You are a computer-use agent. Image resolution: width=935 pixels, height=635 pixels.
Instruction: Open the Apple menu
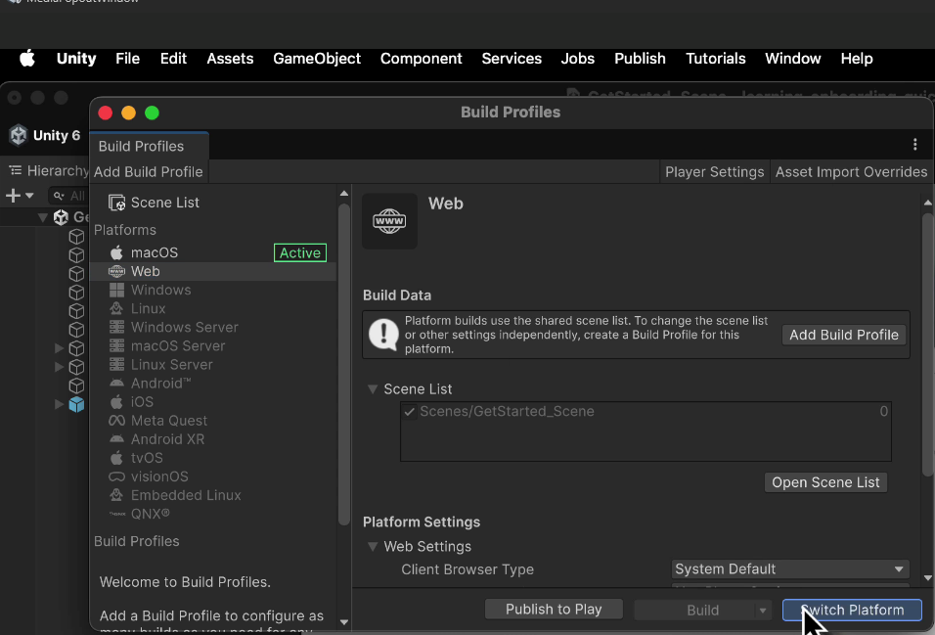27,59
